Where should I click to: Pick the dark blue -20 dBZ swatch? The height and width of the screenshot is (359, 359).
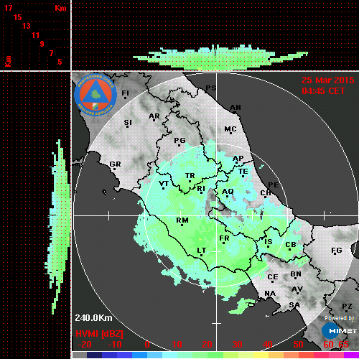(x=95, y=355)
